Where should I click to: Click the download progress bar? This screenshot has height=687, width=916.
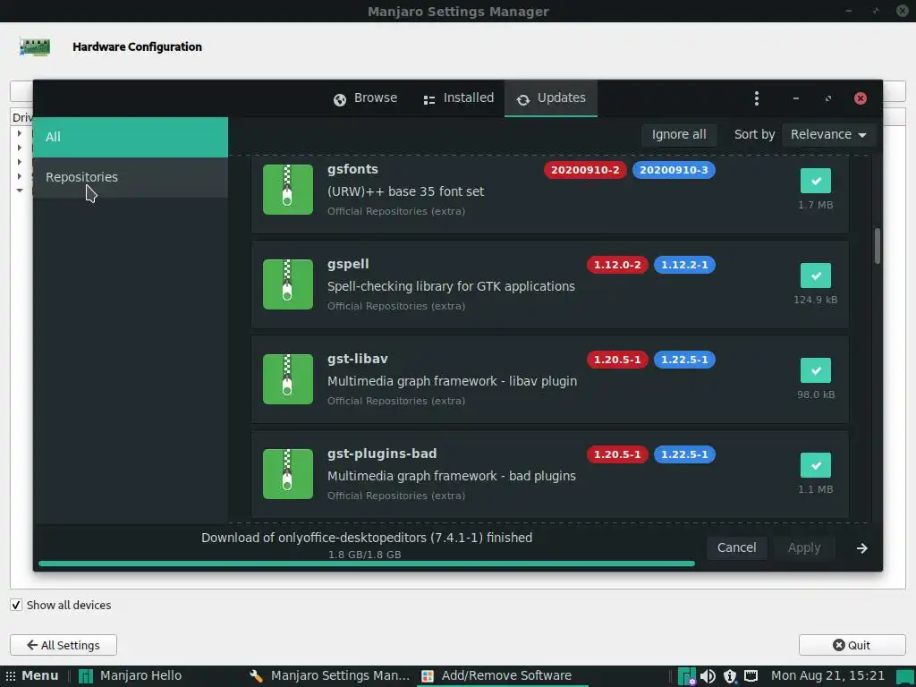pos(366,564)
